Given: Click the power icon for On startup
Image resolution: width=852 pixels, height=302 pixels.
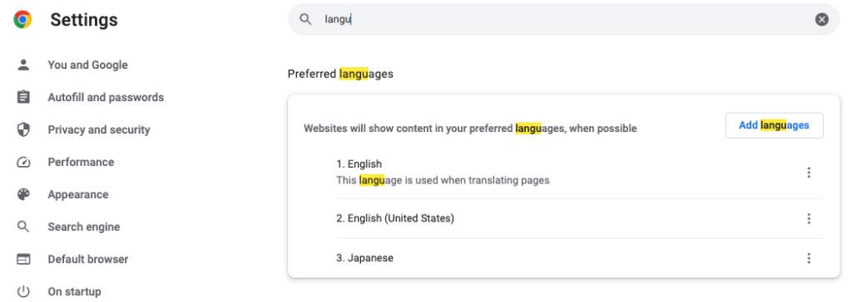Looking at the screenshot, I should (x=23, y=292).
